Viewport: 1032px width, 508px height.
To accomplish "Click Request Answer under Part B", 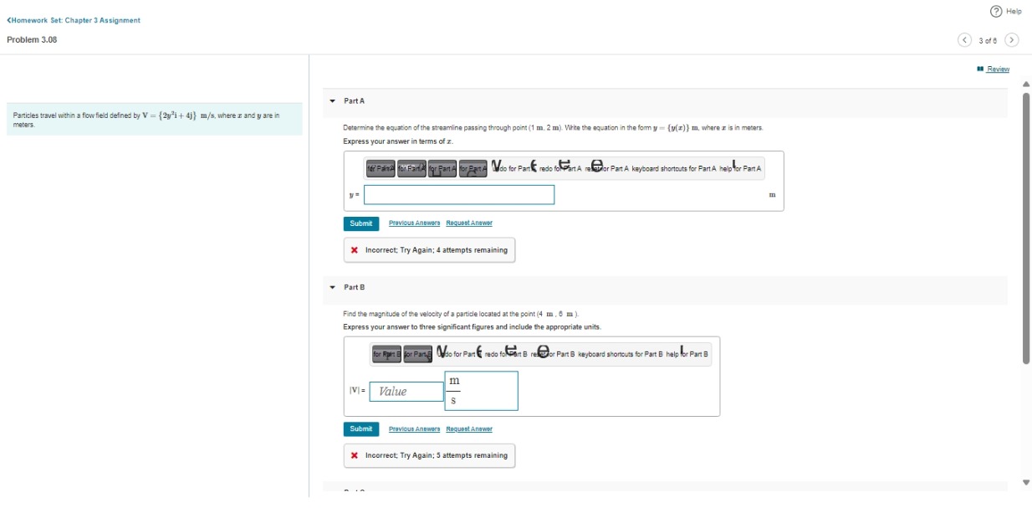I will [469, 428].
